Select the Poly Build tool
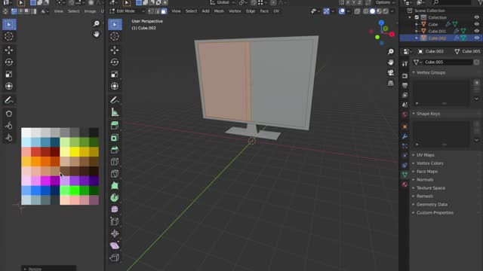This screenshot has height=271, width=483. (x=115, y=186)
